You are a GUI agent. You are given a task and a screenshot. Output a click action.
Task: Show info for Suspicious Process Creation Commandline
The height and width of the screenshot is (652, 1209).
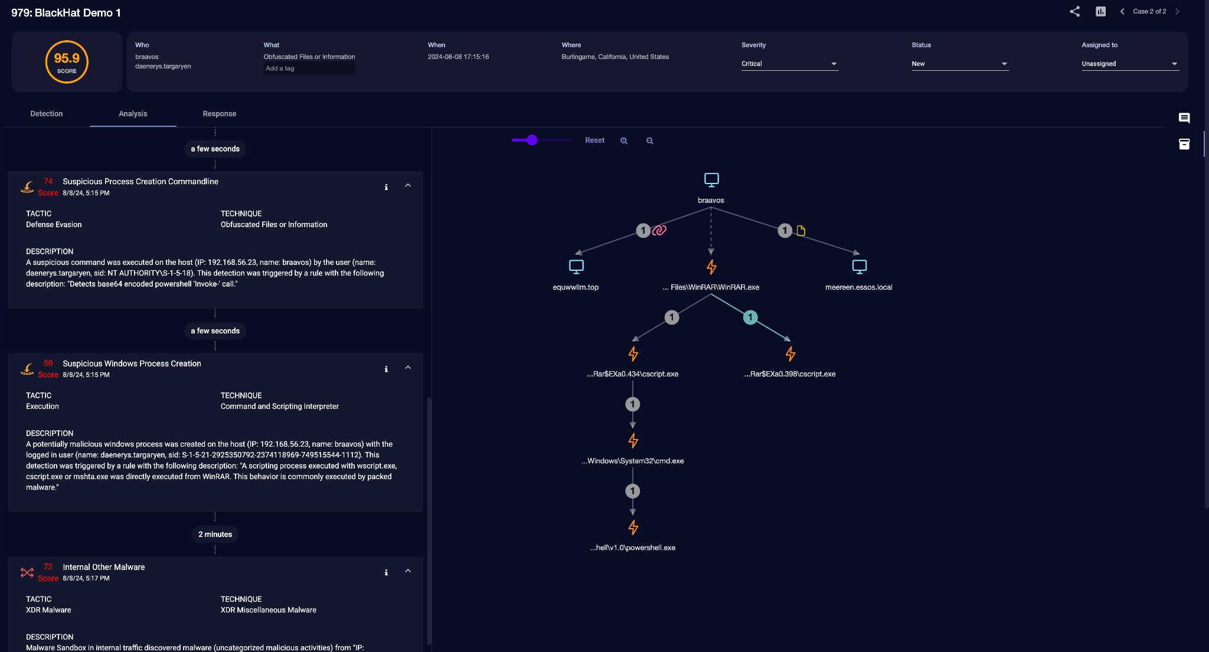pyautogui.click(x=386, y=187)
